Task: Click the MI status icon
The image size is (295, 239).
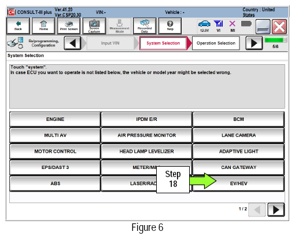Action: click(233, 26)
